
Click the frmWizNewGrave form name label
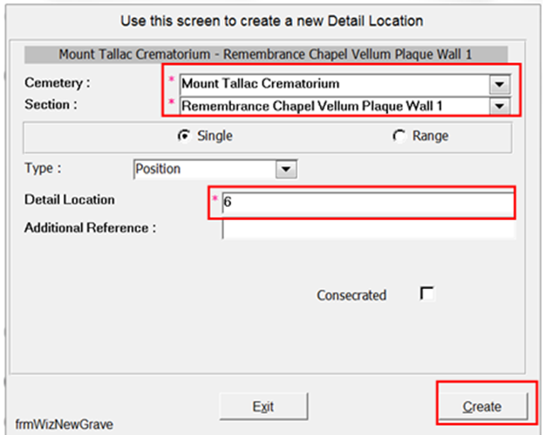(x=65, y=425)
